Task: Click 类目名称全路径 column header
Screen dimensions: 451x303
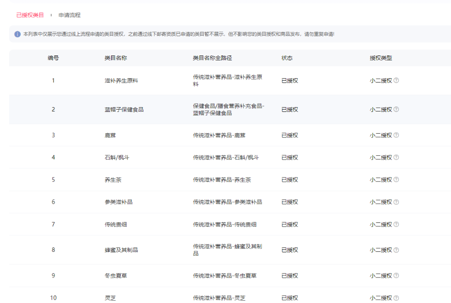Action: coord(212,58)
